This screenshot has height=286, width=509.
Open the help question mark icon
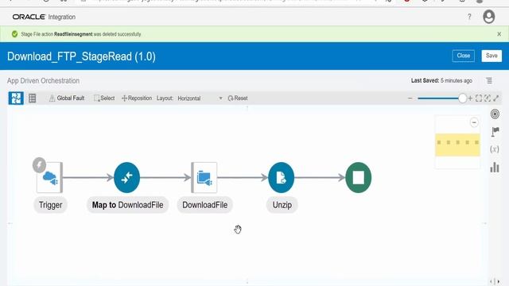(469, 17)
